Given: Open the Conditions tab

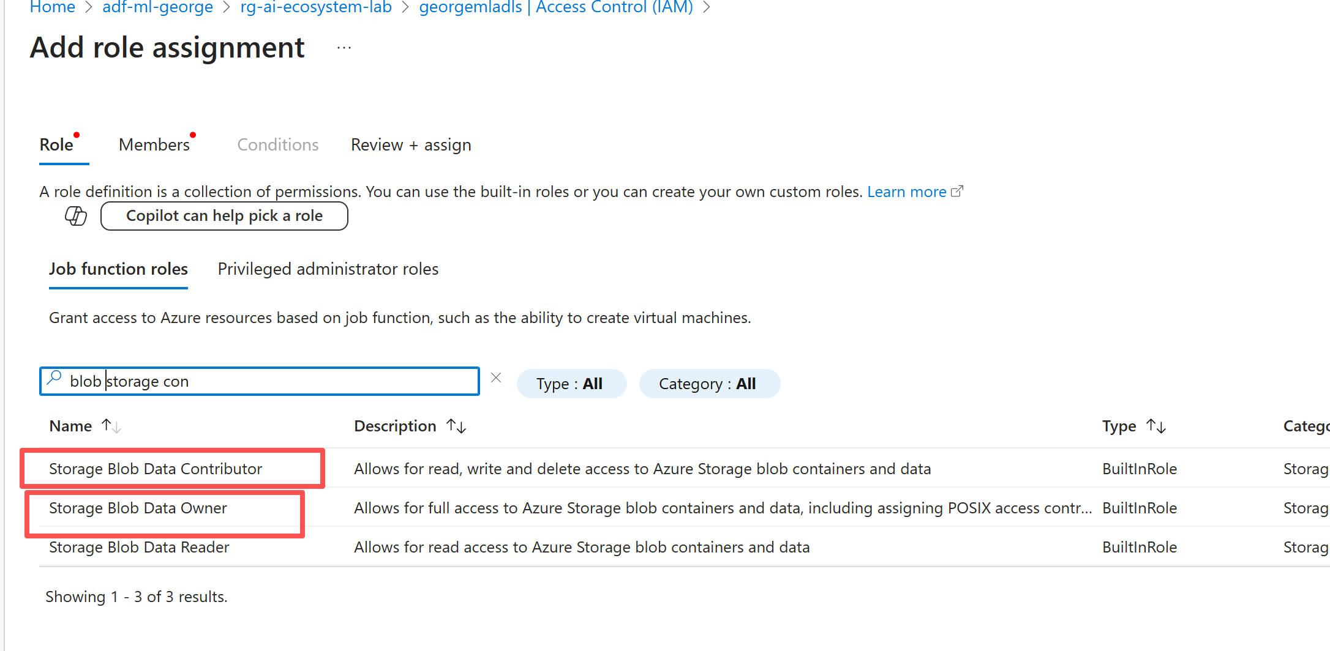Looking at the screenshot, I should (278, 145).
